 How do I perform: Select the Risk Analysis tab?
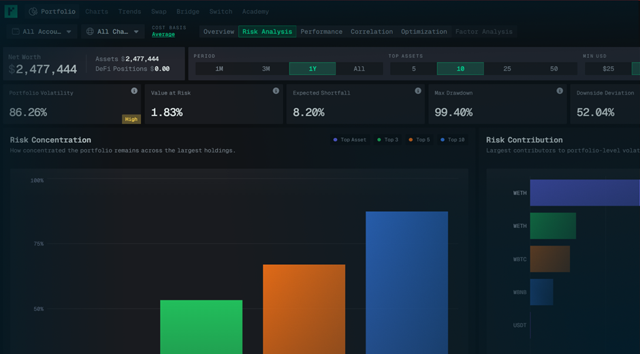(268, 31)
